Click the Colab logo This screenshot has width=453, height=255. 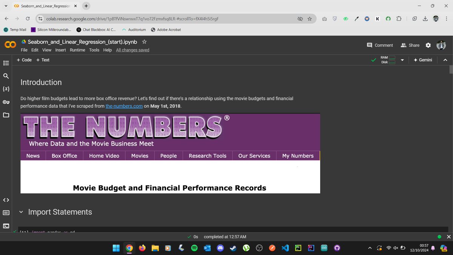pyautogui.click(x=10, y=45)
